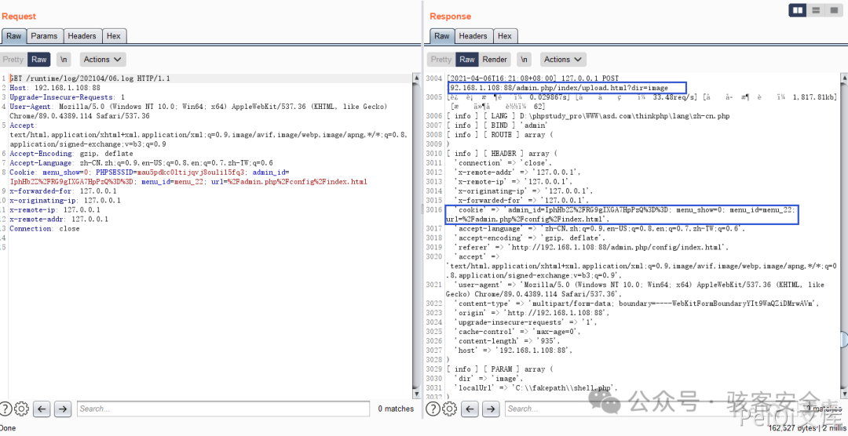Click 'referer' line in response

(x=592, y=248)
